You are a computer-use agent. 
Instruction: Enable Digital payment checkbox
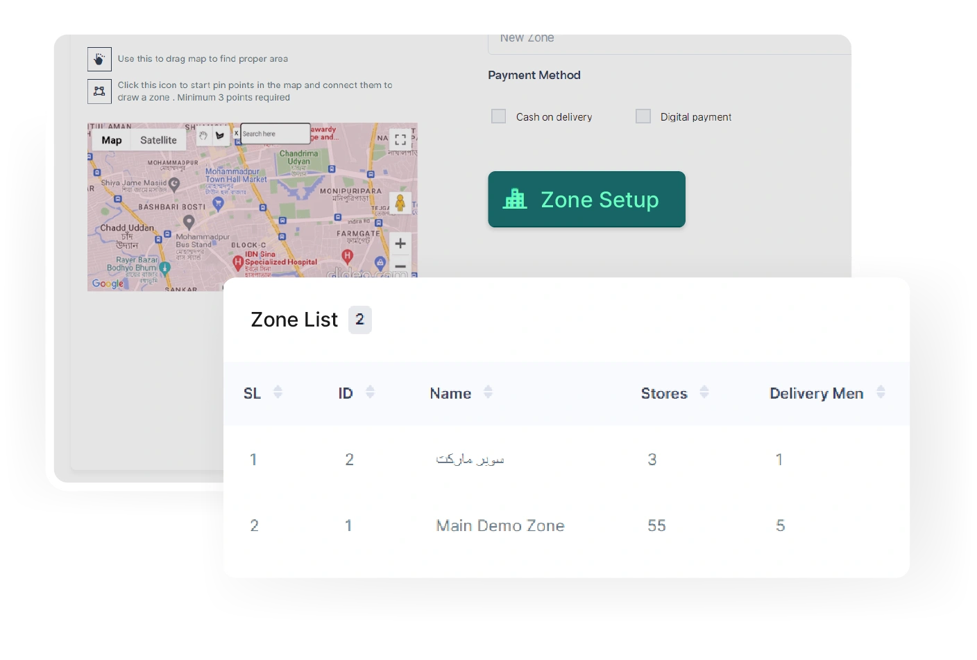(643, 116)
